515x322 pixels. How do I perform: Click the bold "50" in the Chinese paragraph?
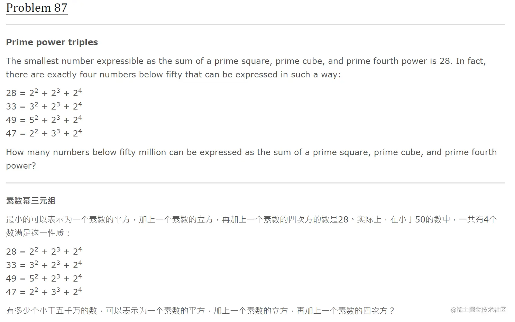(x=420, y=219)
